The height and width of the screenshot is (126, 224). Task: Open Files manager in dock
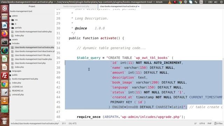pos(5,17)
